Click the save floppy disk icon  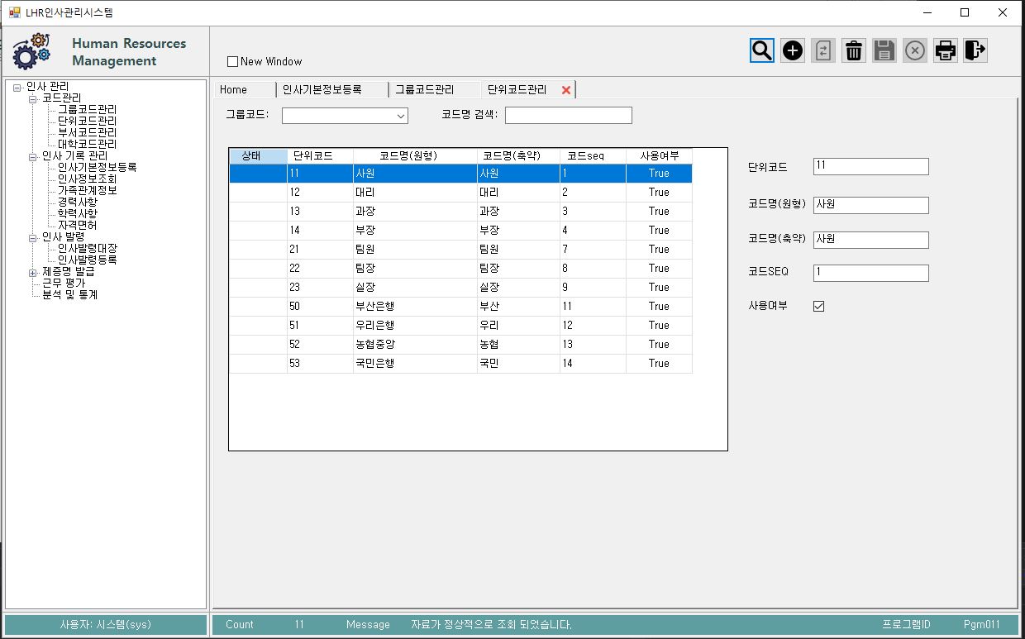tap(884, 50)
